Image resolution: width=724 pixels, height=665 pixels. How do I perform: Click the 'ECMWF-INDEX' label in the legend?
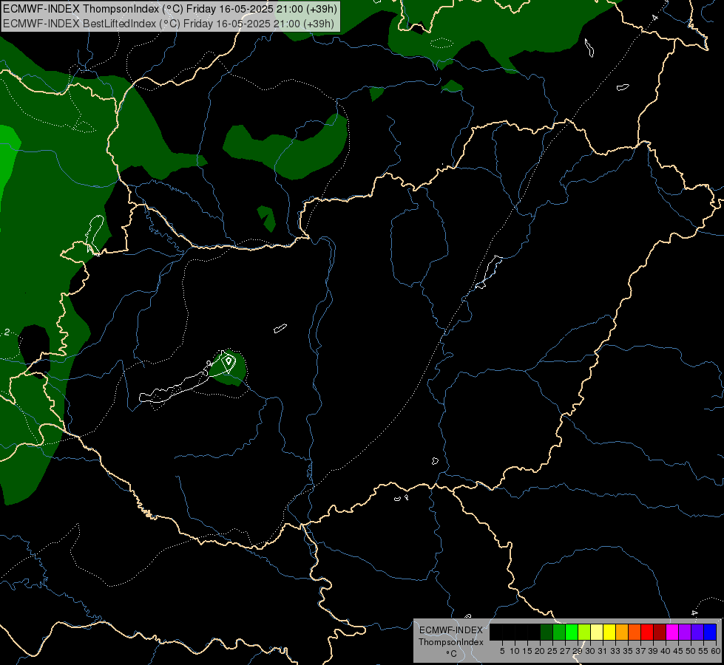point(450,630)
